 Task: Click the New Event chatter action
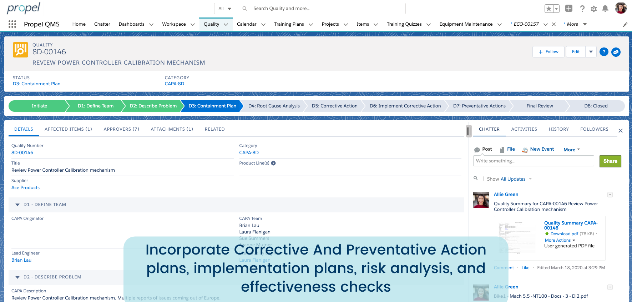click(x=538, y=149)
